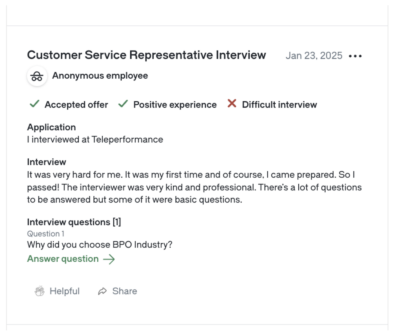
Task: Click the Customer Service Representative Interview title
Action: [146, 55]
